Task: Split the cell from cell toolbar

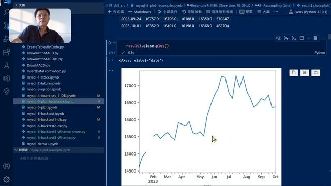Action: point(302,38)
